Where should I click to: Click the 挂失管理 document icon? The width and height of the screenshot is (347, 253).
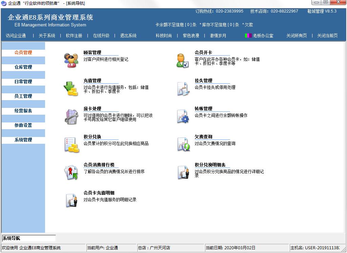(x=183, y=89)
